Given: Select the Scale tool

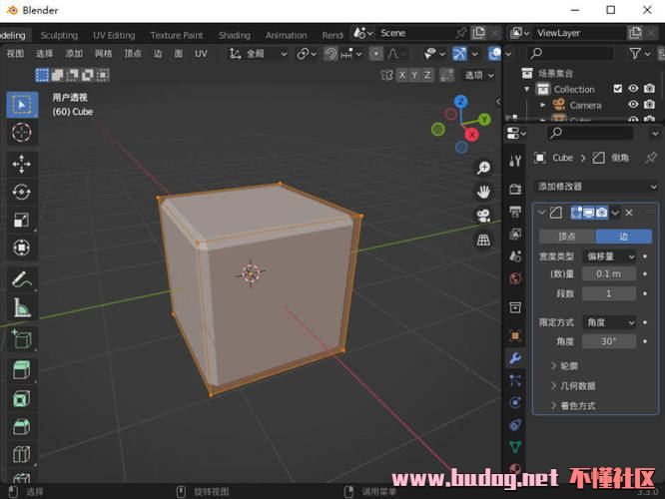Looking at the screenshot, I should [x=21, y=220].
